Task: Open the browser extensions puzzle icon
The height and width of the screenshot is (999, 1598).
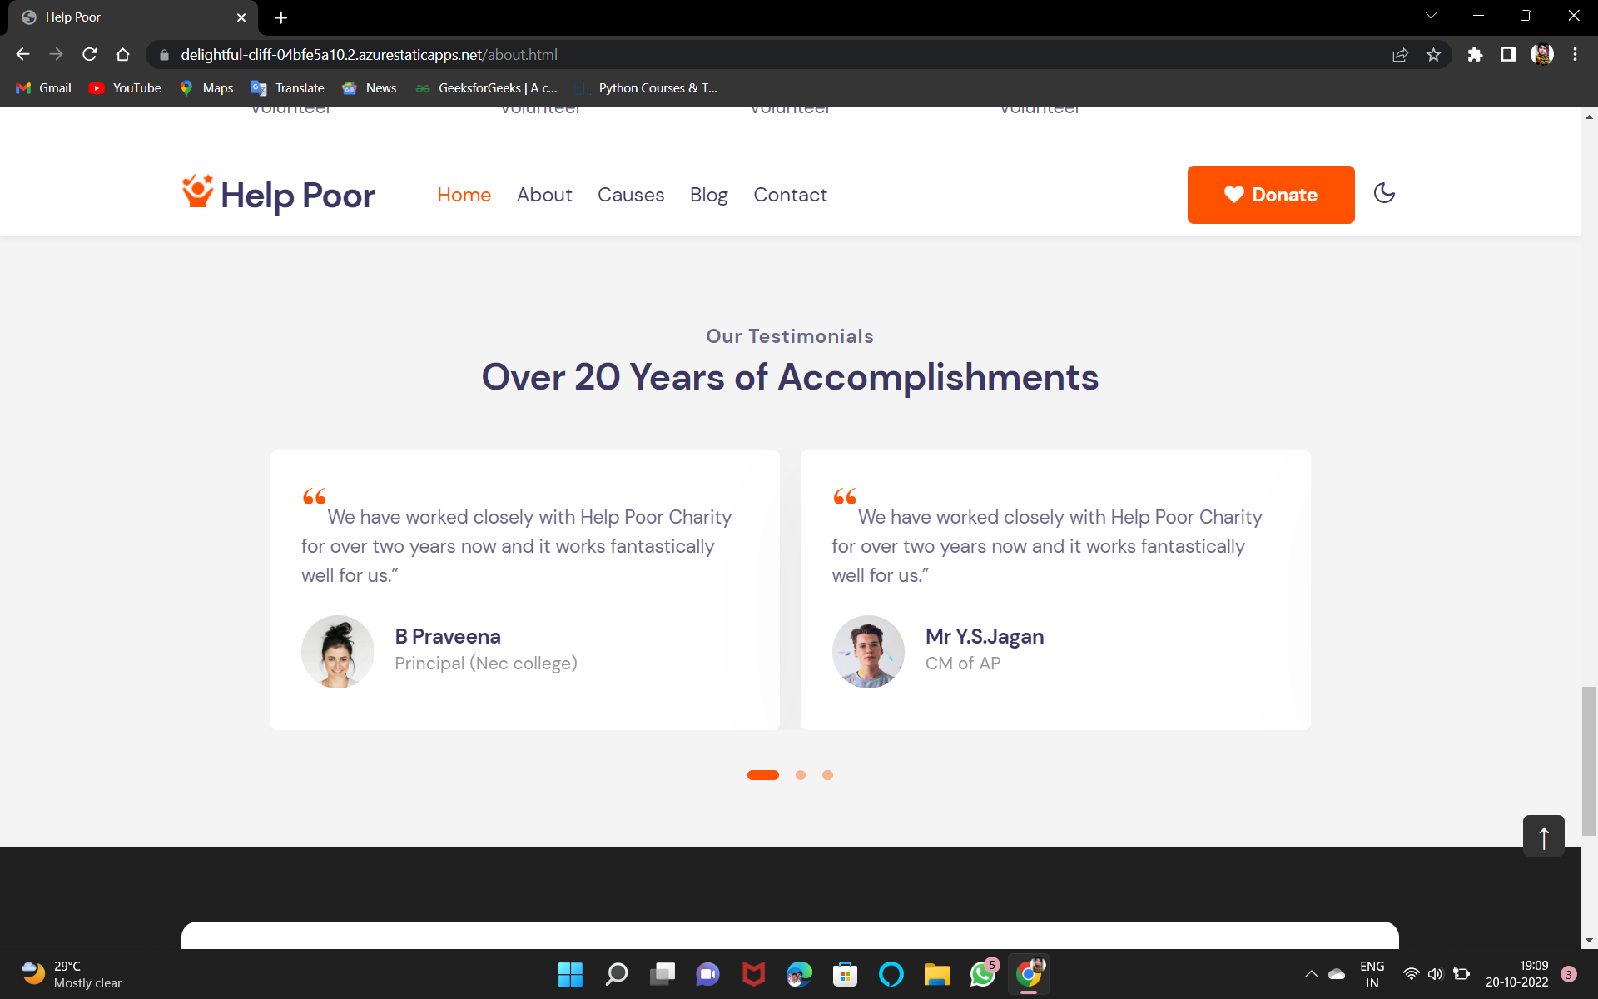Action: point(1476,54)
